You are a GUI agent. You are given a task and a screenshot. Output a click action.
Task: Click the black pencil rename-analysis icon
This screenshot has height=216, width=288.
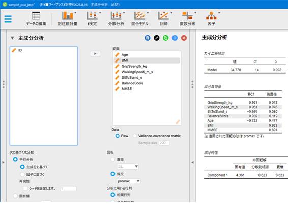pyautogui.click(x=157, y=38)
